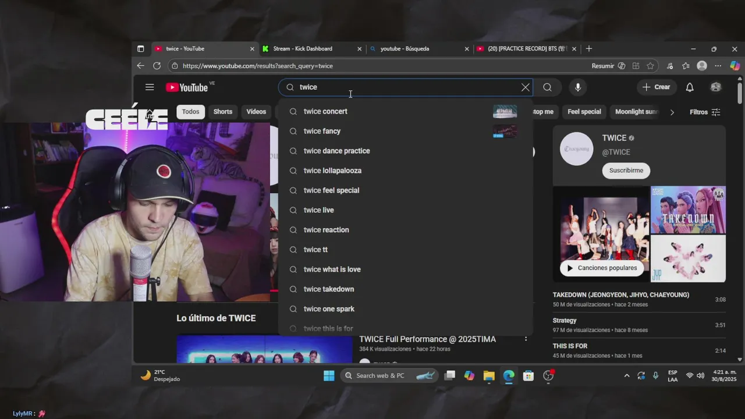Image resolution: width=745 pixels, height=419 pixels.
Task: Choose suggestion twice reaction
Action: click(x=405, y=230)
